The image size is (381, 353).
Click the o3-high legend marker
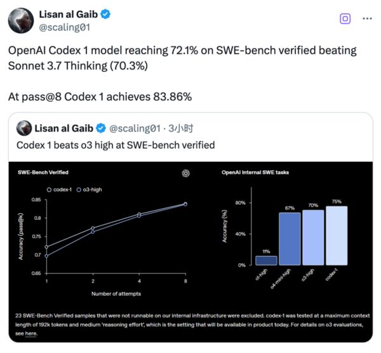79,190
